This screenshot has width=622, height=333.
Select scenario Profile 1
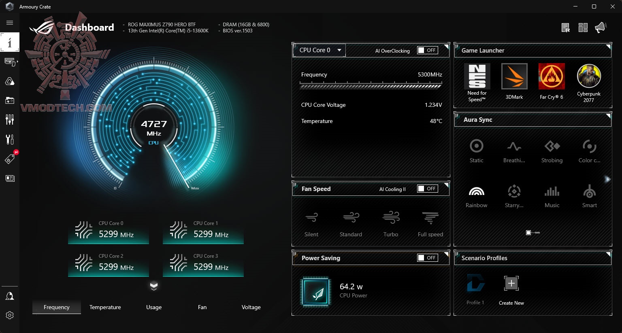[x=475, y=289]
